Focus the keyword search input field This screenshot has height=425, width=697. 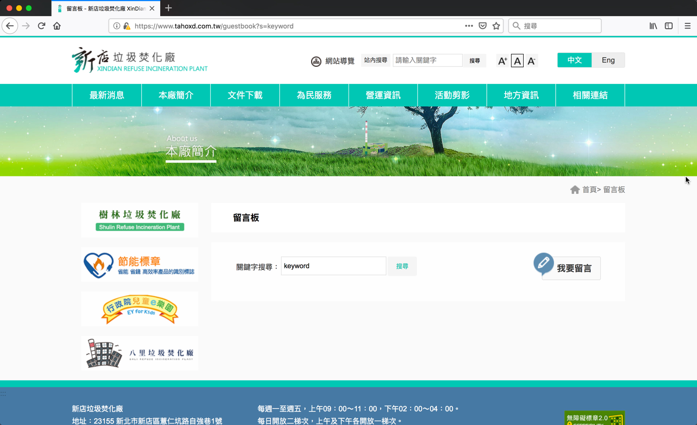pos(333,266)
